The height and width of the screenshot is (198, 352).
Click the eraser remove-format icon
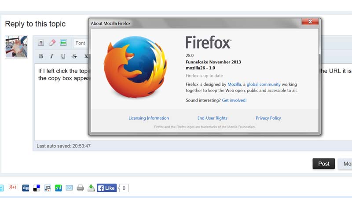pyautogui.click(x=52, y=43)
